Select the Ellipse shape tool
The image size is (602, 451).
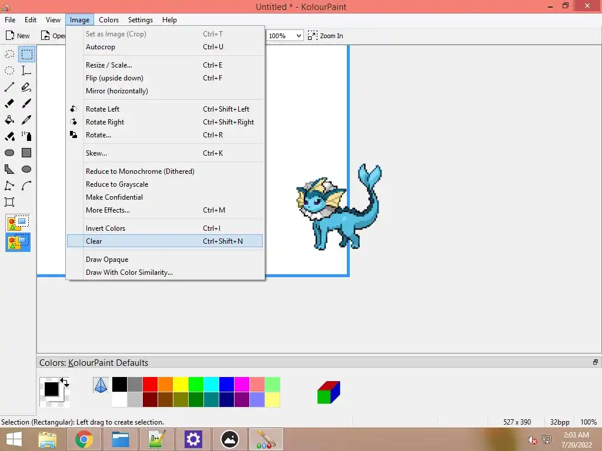[26, 169]
